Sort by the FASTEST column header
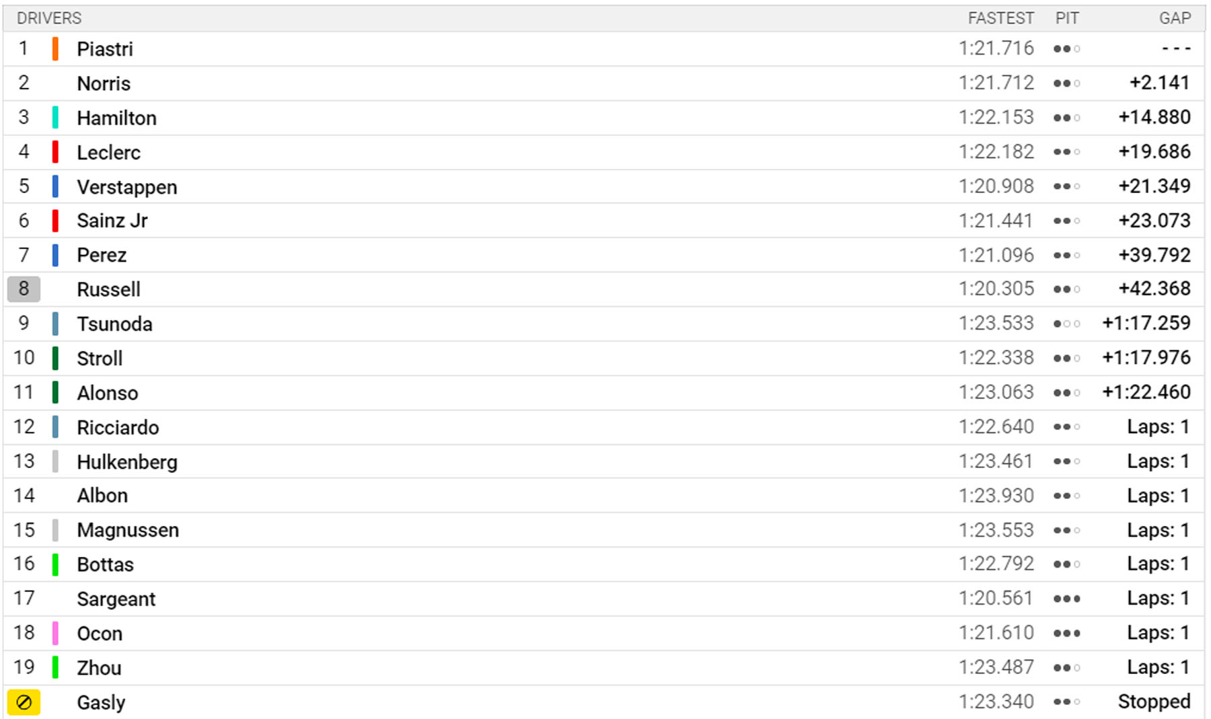 coord(1000,18)
